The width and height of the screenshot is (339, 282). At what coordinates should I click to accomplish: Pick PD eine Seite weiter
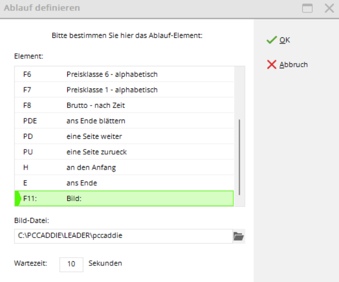tap(94, 136)
